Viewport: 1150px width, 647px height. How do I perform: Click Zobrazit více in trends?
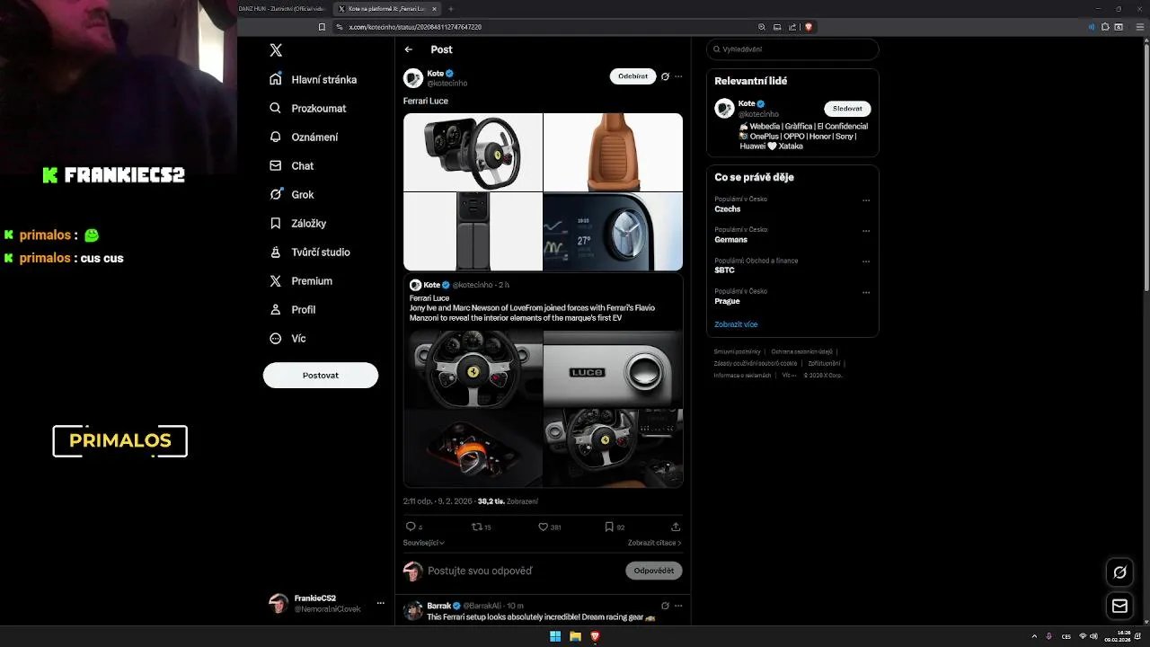pyautogui.click(x=736, y=324)
